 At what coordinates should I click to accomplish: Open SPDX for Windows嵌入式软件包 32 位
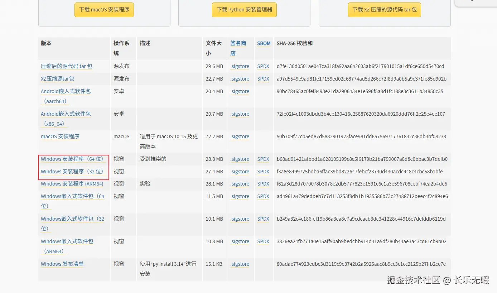coord(263,219)
